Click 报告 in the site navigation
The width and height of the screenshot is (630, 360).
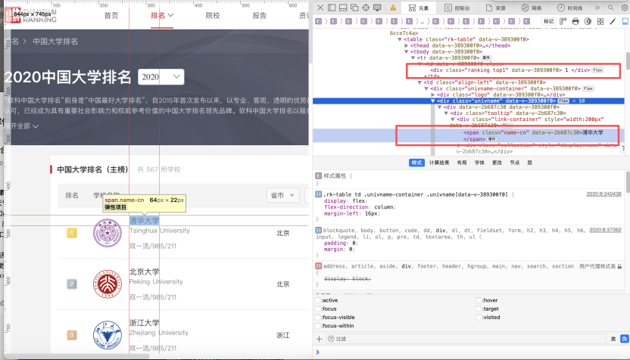[x=260, y=16]
